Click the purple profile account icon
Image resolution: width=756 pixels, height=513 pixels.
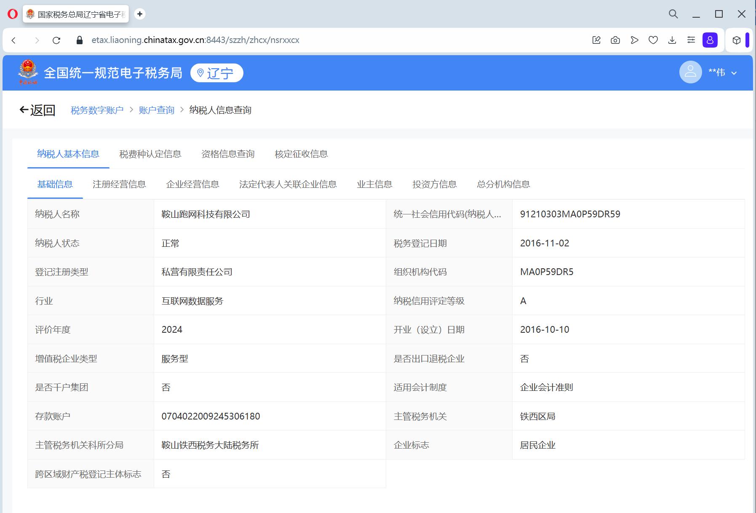tap(710, 40)
